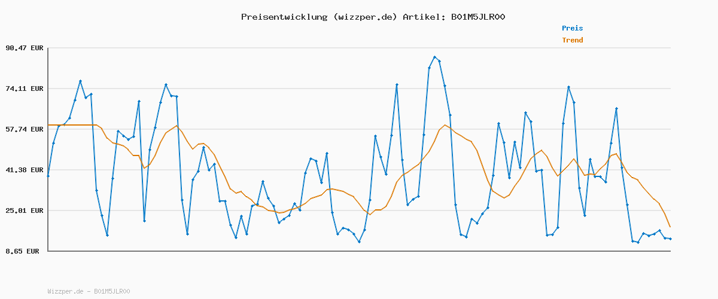Click the 8.65 EUR y-axis label
This screenshot has height=299, width=718.
point(22,251)
